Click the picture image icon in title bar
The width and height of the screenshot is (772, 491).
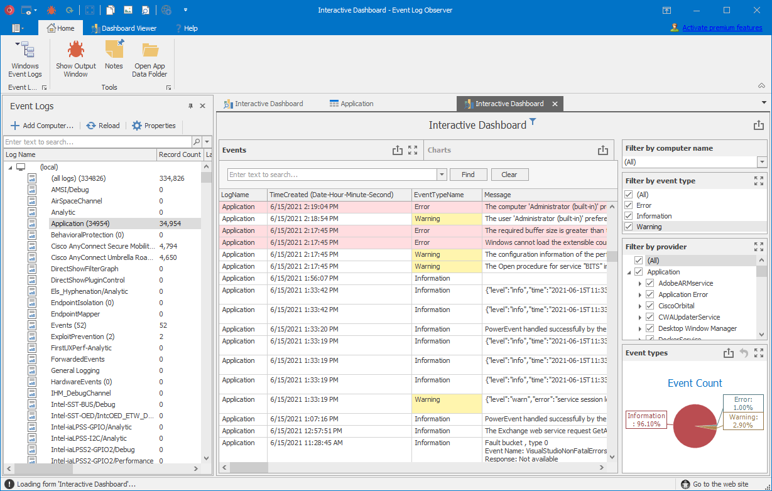tap(128, 10)
